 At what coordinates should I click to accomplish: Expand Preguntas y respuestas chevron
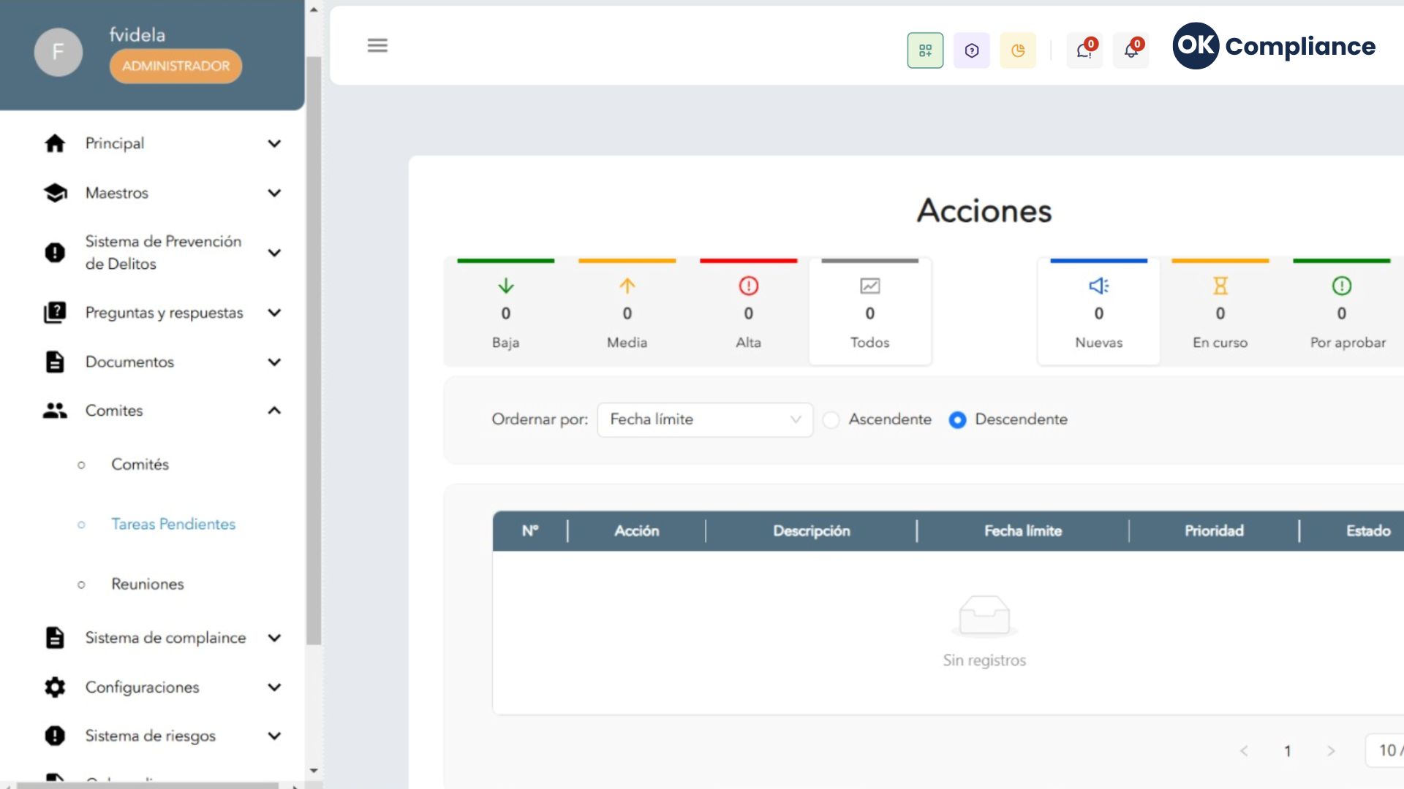tap(274, 313)
